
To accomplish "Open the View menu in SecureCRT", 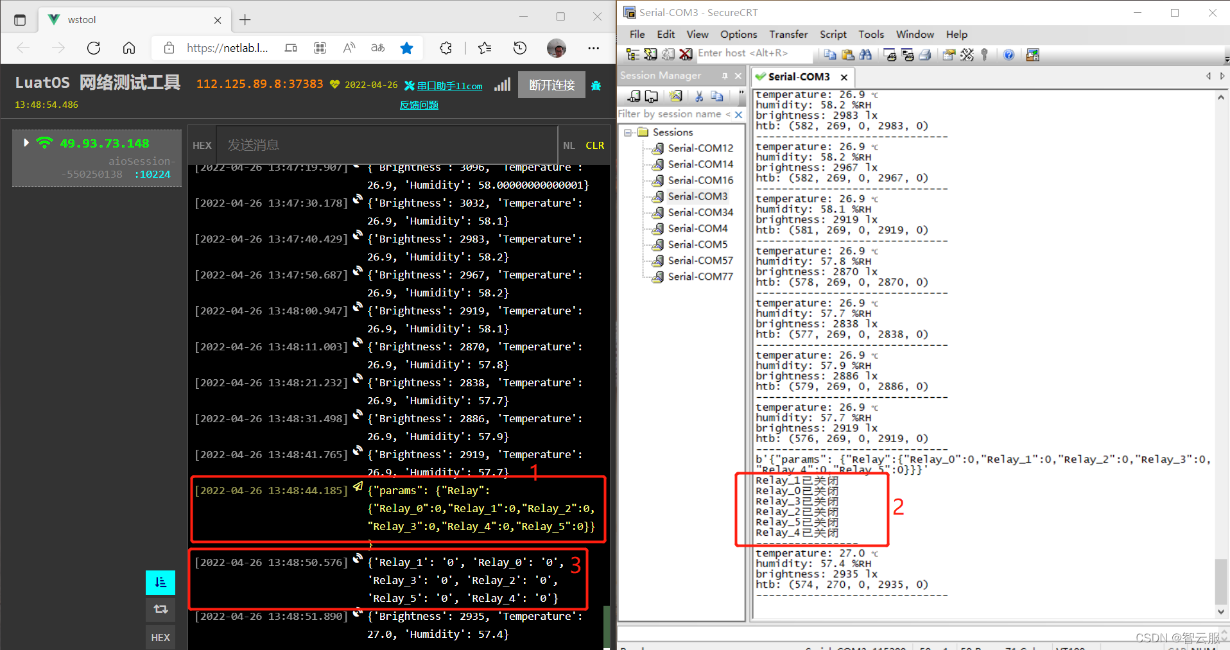I will [x=697, y=34].
